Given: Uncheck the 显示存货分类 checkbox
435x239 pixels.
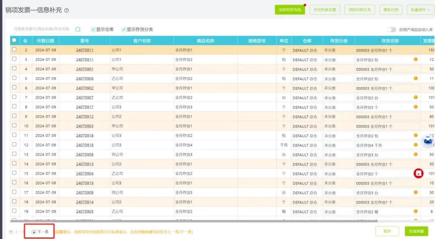Looking at the screenshot, I should 124,29.
